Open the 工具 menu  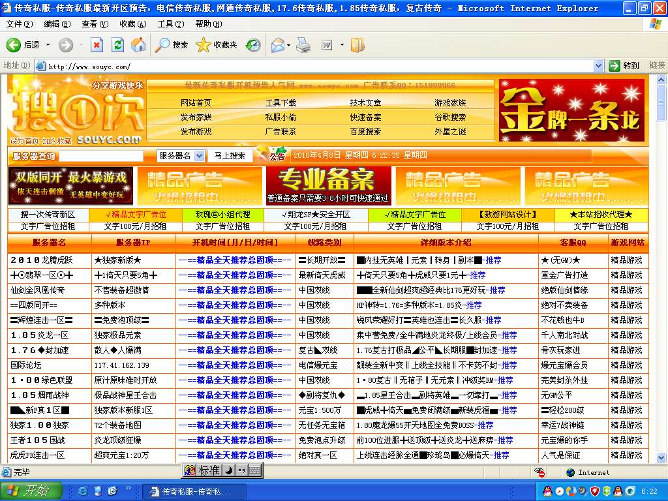[170, 24]
